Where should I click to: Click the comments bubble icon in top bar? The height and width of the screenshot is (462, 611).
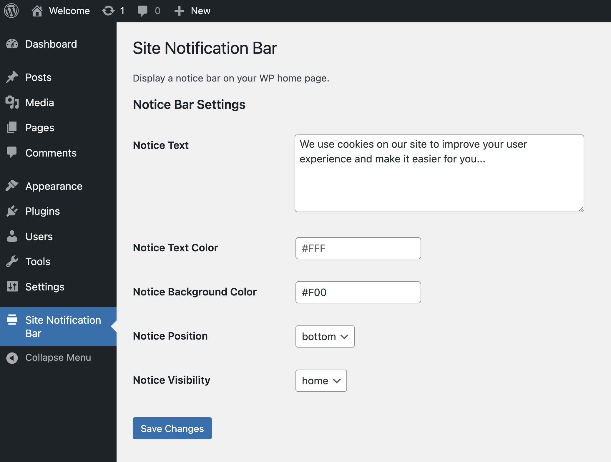click(x=142, y=11)
